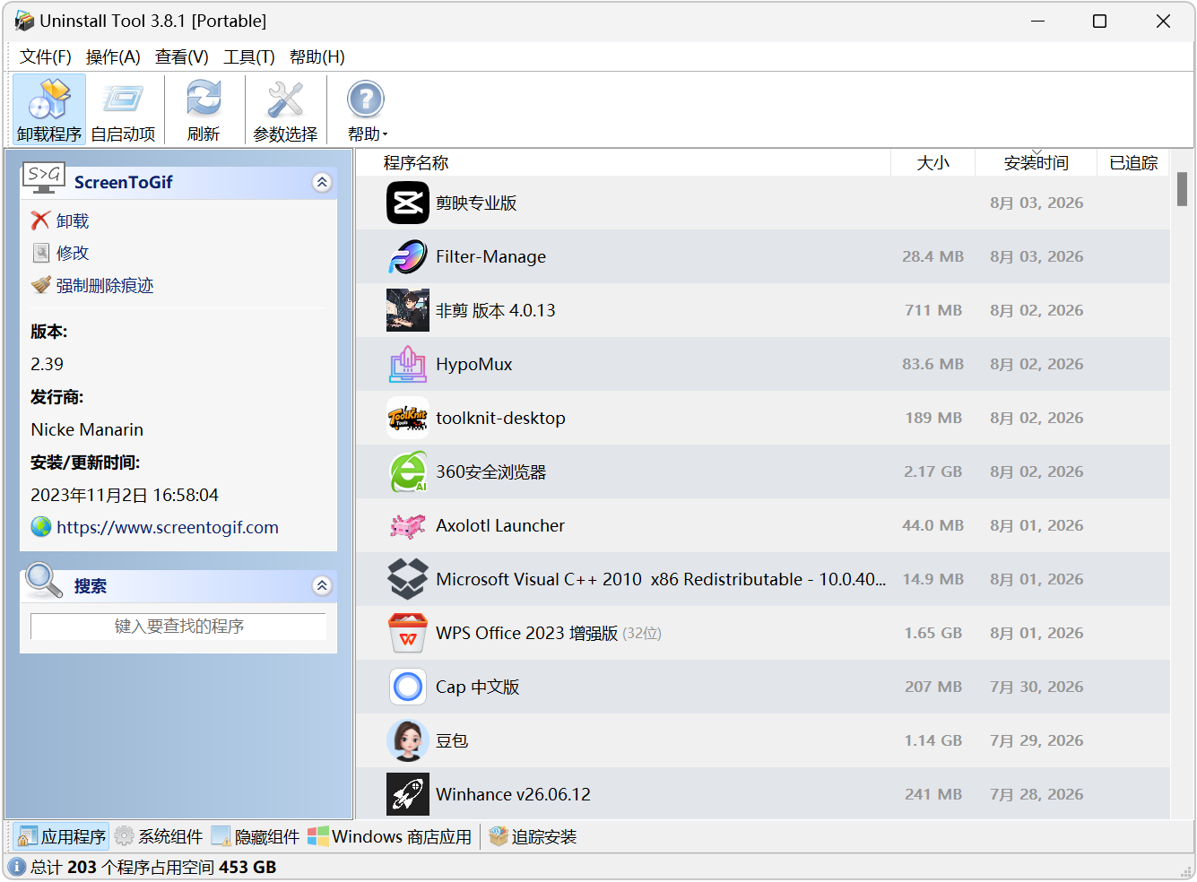
Task: Open the 操作(A) menu
Action: coord(113,57)
